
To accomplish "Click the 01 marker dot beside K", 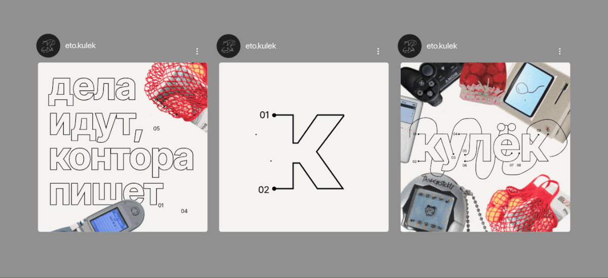I will (274, 115).
